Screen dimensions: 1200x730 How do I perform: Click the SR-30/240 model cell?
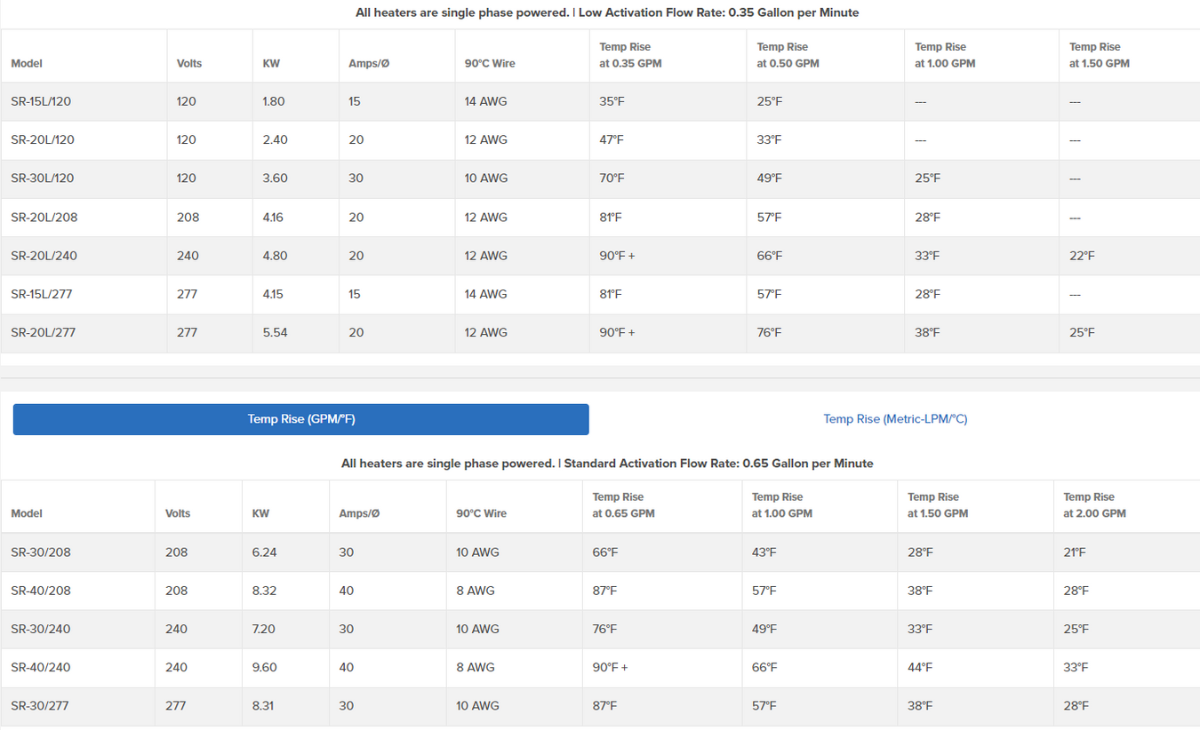coord(41,629)
